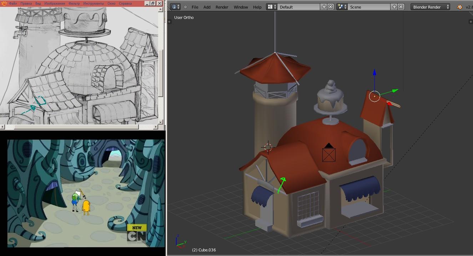Grab the blue Z-axis manipulator arrow
Image resolution: width=473 pixels, height=256 pixels.
pos(374,72)
